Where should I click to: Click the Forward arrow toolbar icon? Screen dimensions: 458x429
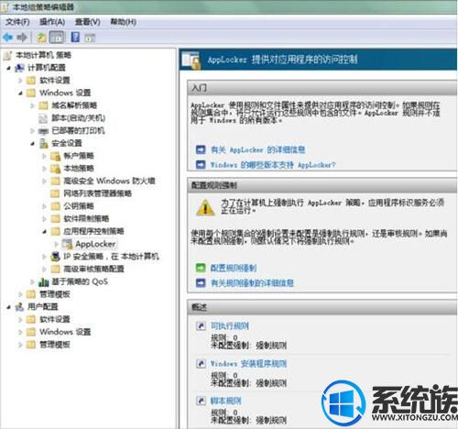[22, 38]
